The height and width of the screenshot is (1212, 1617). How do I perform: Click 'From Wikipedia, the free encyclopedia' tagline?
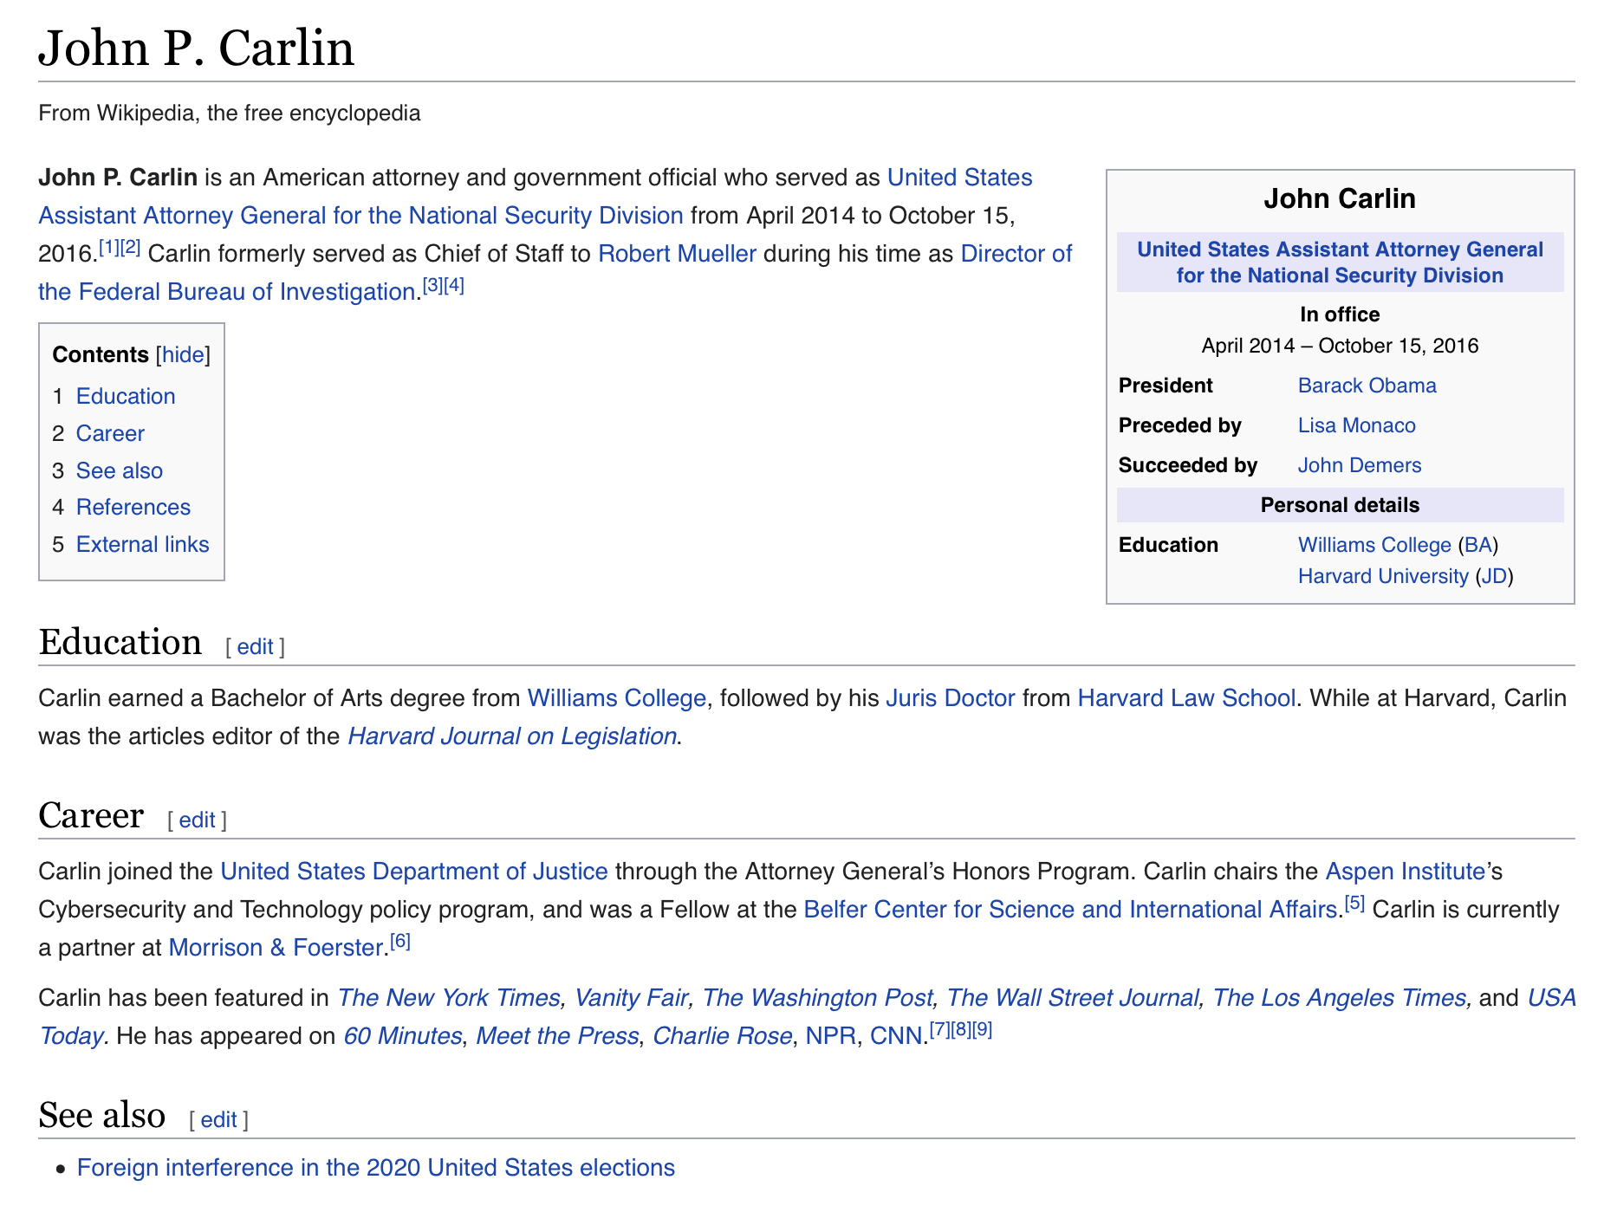tap(230, 113)
